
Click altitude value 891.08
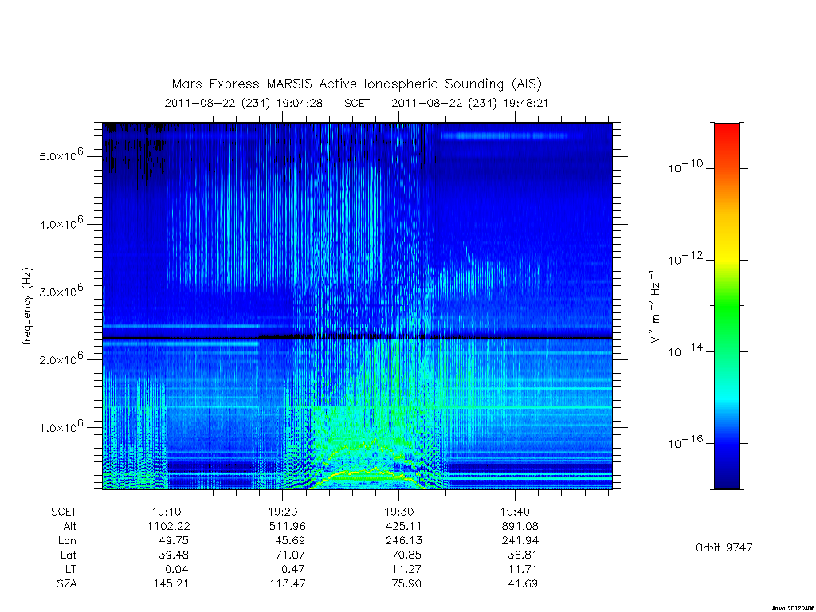click(520, 526)
